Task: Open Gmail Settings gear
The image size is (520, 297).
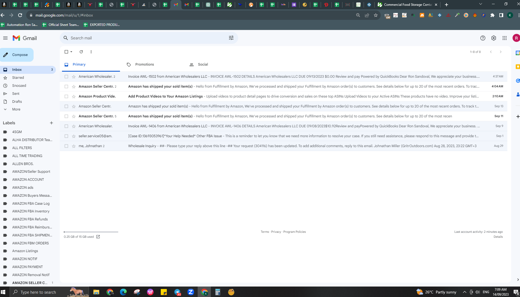Action: (494, 38)
